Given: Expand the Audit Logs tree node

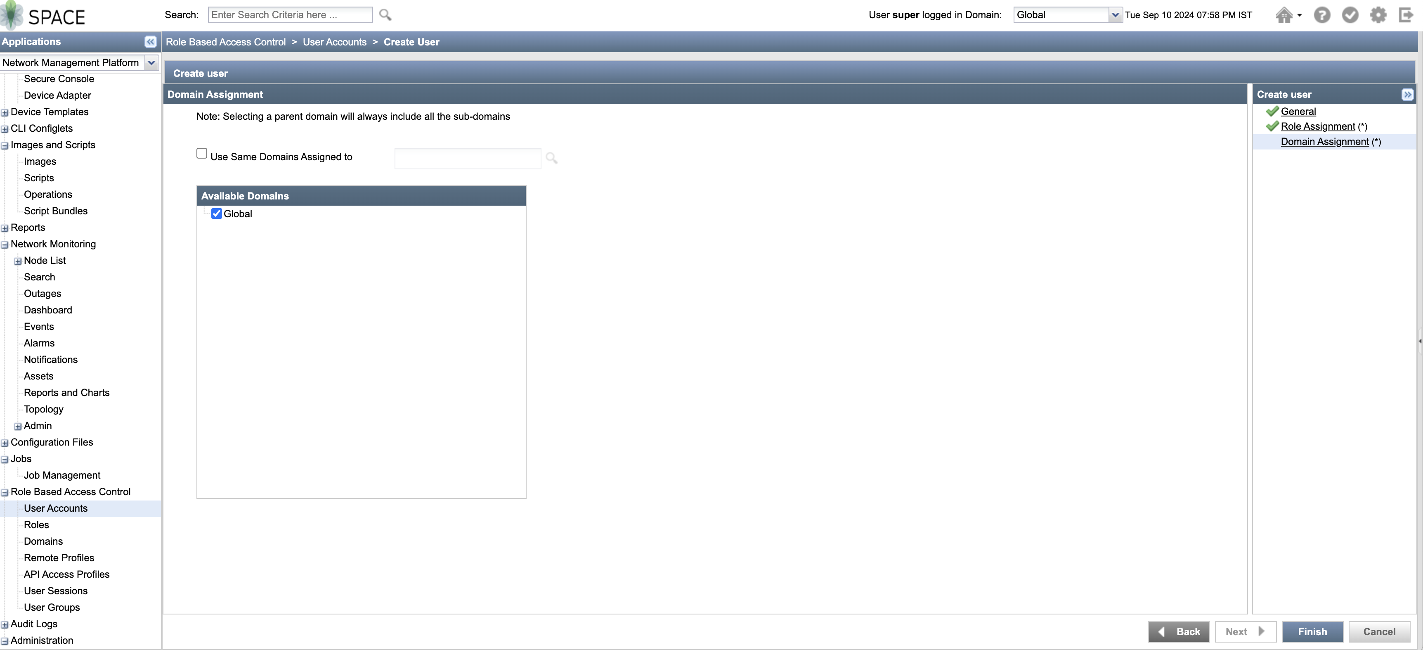Looking at the screenshot, I should [x=5, y=625].
